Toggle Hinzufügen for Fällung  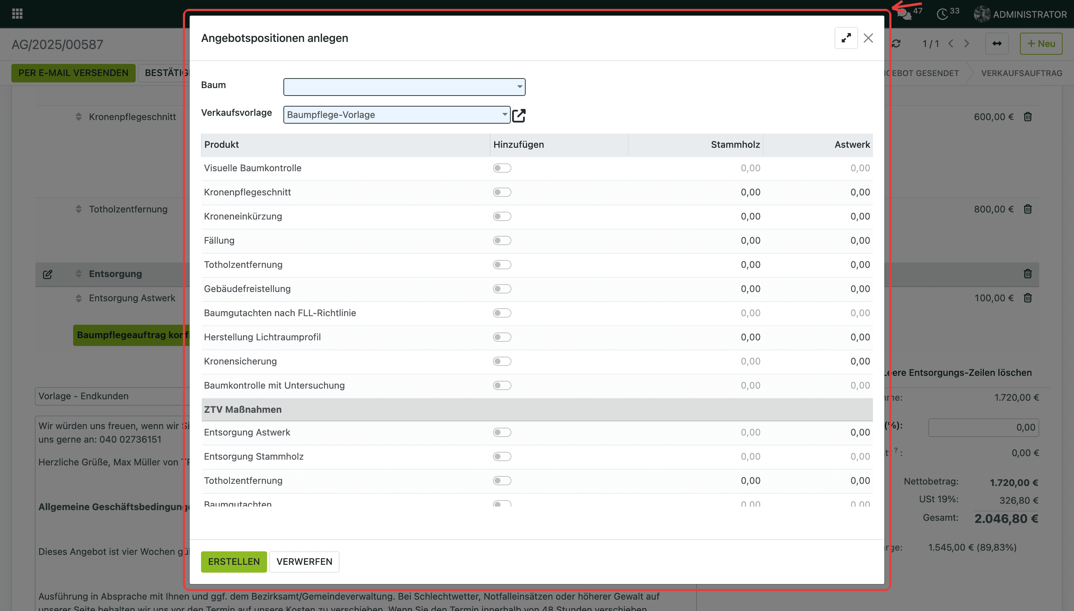point(502,240)
